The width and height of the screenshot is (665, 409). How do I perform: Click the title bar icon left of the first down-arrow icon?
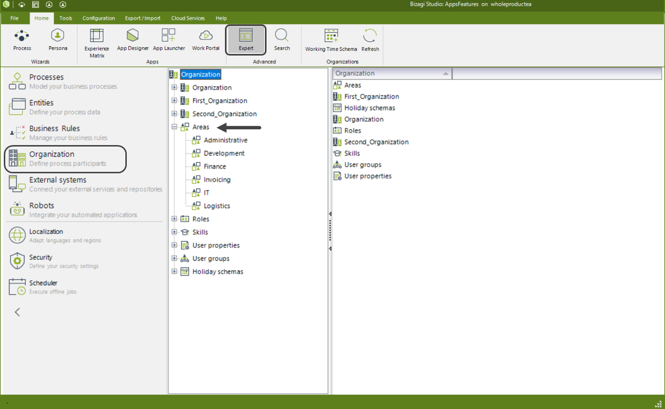coord(35,4)
